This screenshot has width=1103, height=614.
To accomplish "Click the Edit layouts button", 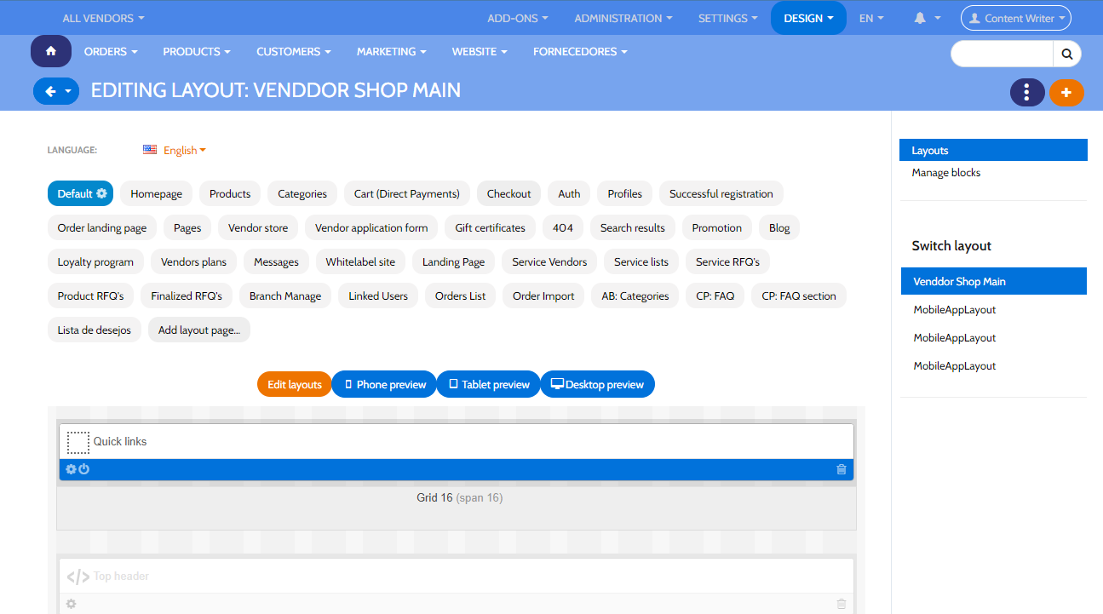I will (x=294, y=384).
